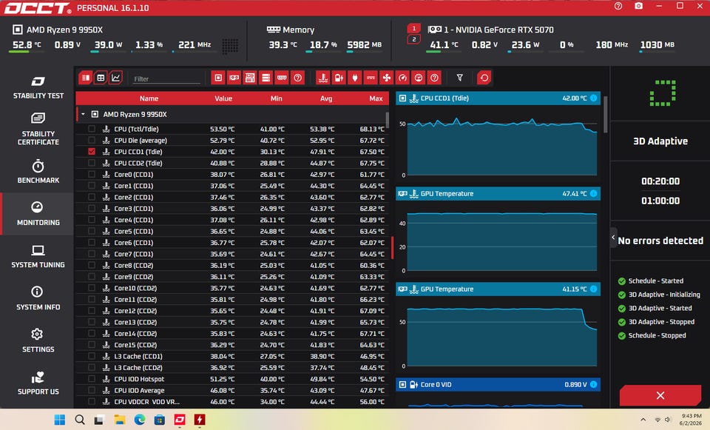Screen dimensions: 710x430
Task: Collapse the AMD Ryzen 9 9950X group
Action: coord(84,114)
